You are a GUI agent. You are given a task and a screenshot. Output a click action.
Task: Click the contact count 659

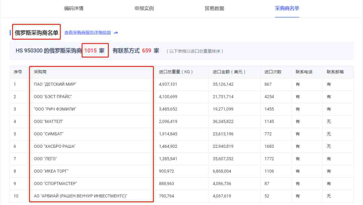pos(147,50)
